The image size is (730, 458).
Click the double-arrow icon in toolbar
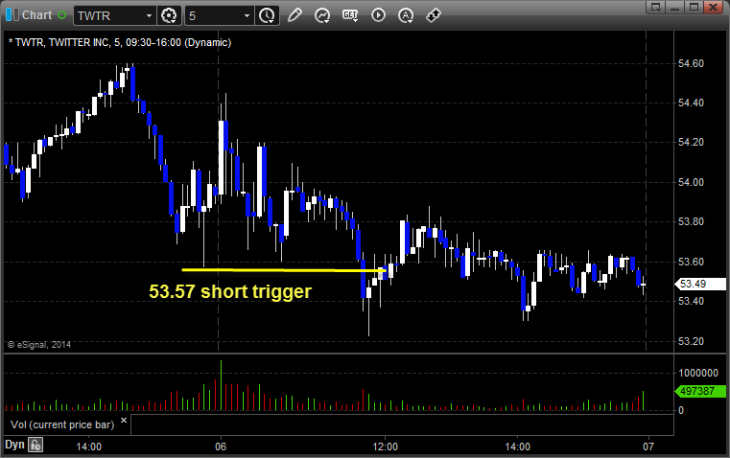pyautogui.click(x=434, y=15)
